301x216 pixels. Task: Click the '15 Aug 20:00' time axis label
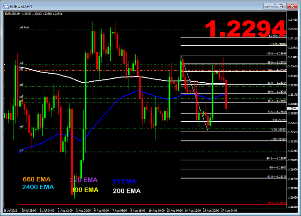pyautogui.click(x=211, y=211)
